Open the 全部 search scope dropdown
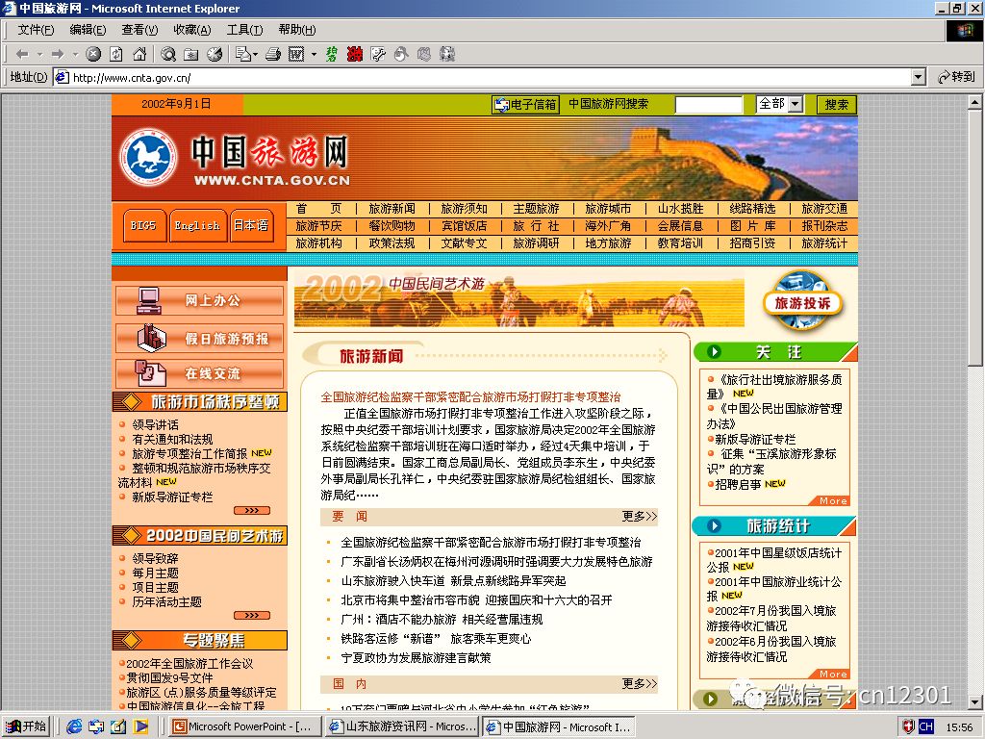This screenshot has height=739, width=985. (796, 104)
